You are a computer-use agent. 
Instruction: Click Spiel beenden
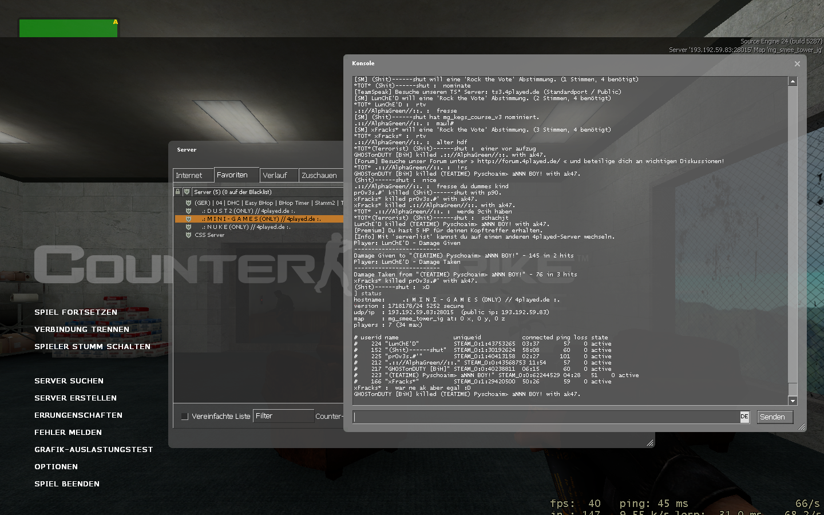[x=67, y=484]
